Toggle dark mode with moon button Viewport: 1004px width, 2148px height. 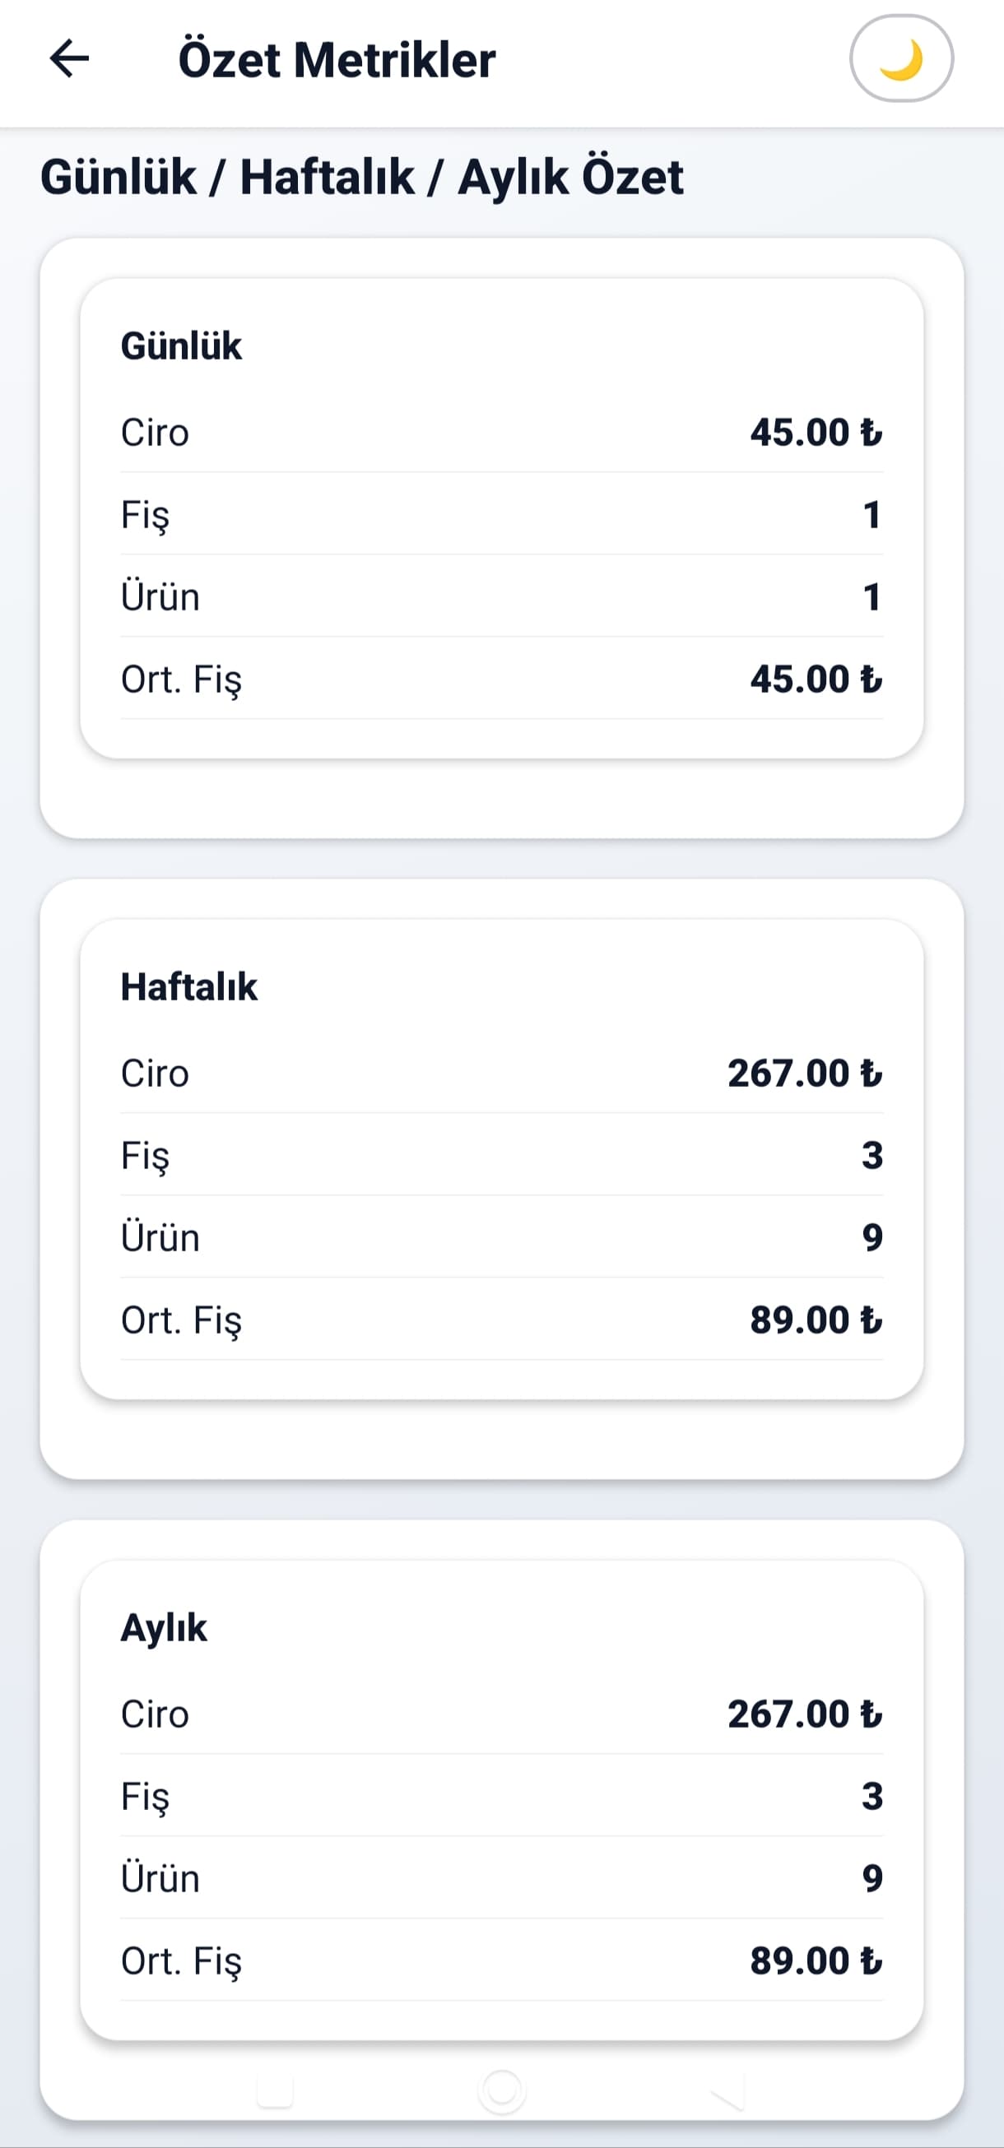point(900,58)
